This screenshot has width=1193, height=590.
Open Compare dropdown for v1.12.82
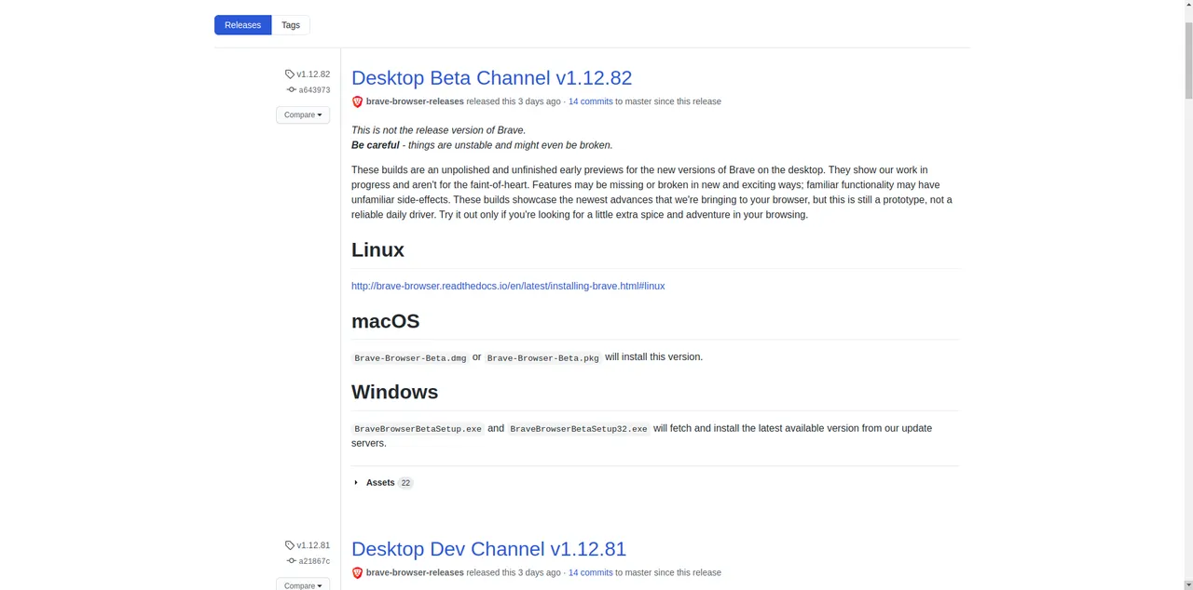click(x=303, y=114)
